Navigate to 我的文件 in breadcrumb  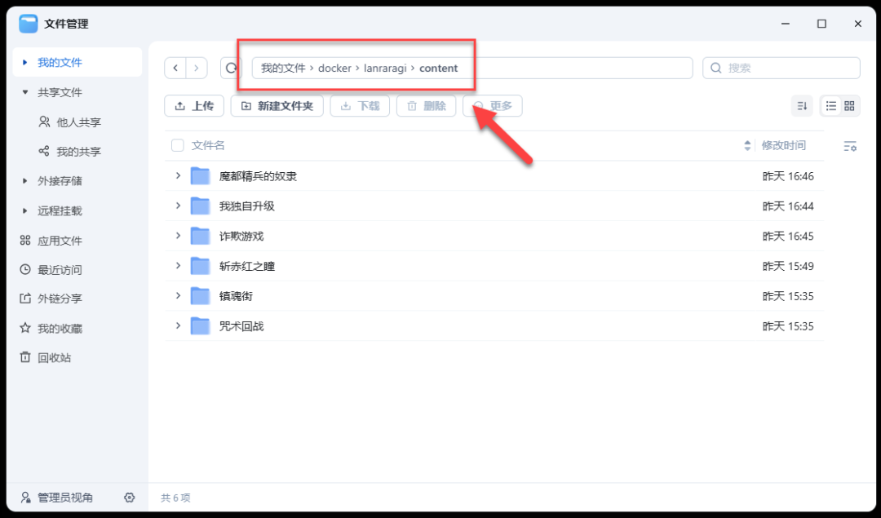click(x=282, y=68)
